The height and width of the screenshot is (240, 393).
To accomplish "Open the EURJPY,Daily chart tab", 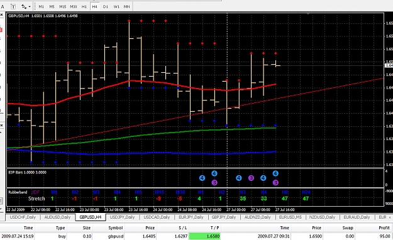I will pyautogui.click(x=191, y=217).
